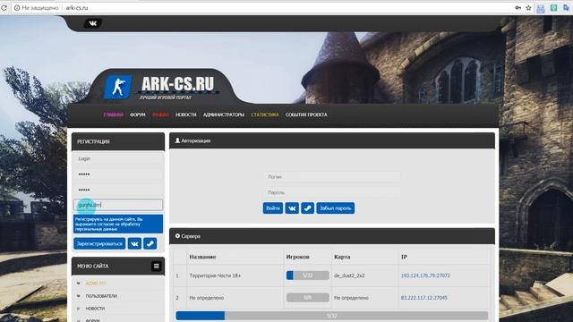Click the total players progress bar below table
The height and width of the screenshot is (322, 573).
332,316
